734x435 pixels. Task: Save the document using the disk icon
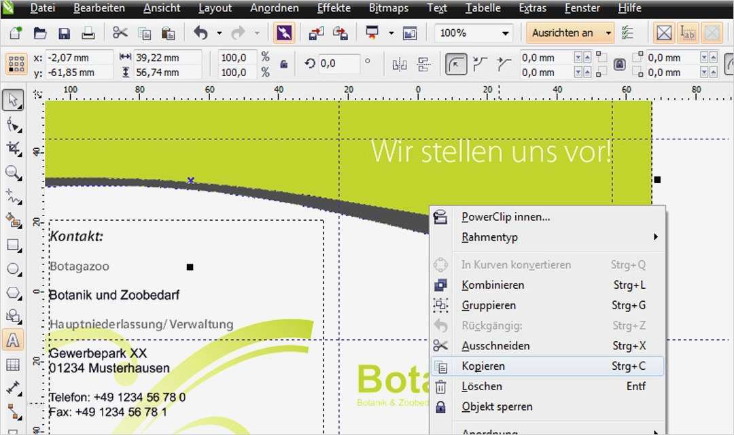pos(64,33)
